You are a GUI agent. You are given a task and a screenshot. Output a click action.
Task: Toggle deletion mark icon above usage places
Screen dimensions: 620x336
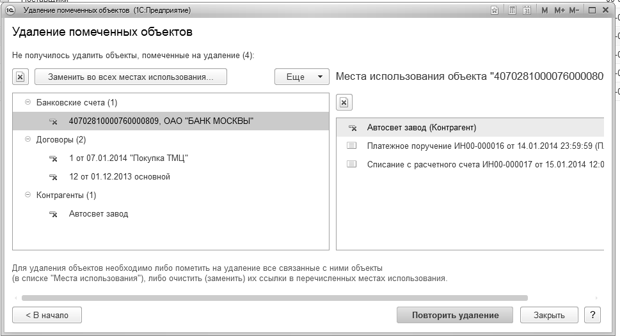(x=344, y=103)
